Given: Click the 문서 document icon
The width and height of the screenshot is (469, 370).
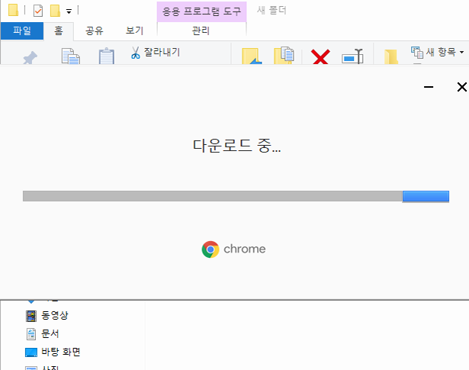Looking at the screenshot, I should [31, 334].
